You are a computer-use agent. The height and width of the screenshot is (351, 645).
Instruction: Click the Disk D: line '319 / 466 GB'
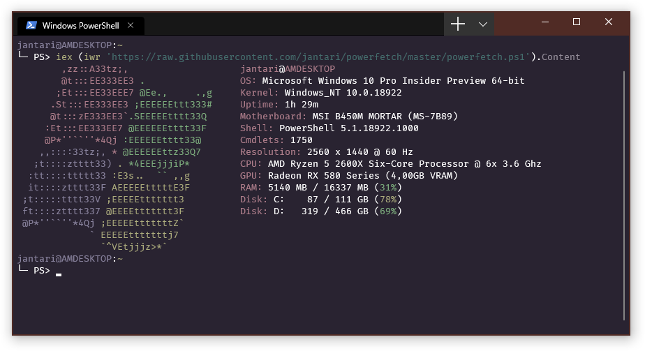click(335, 211)
